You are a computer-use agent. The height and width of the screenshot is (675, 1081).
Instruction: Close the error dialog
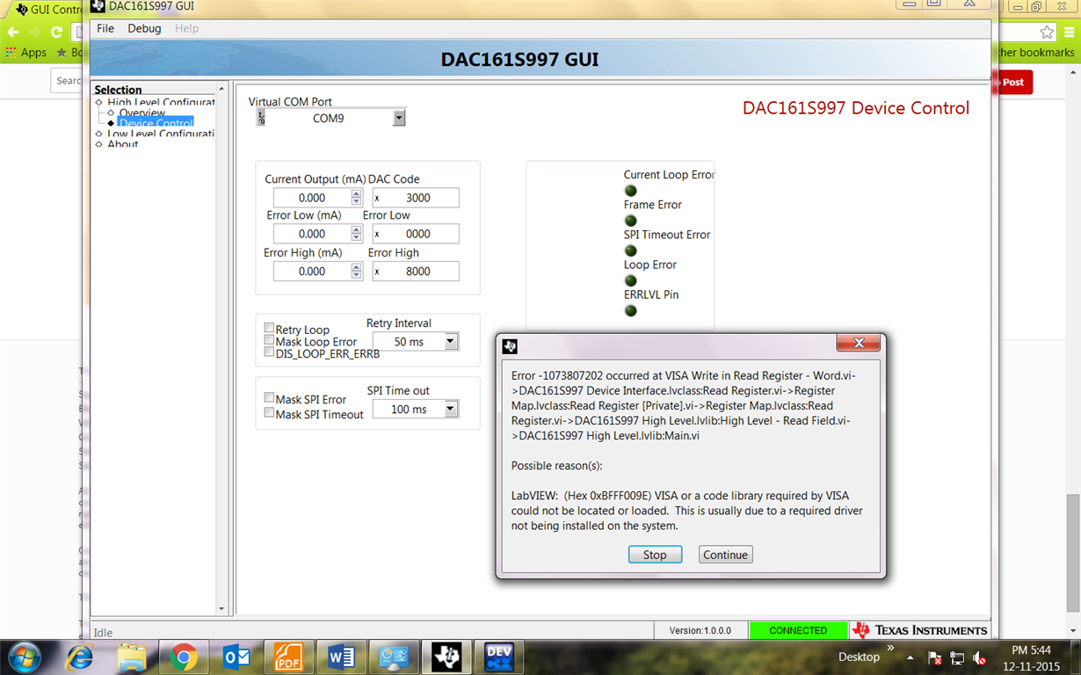coord(859,343)
